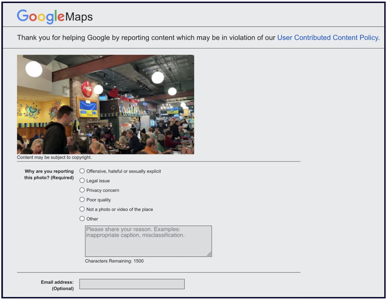This screenshot has height=300, width=387.
Task: Click the colorful Google logo
Action: coord(41,16)
